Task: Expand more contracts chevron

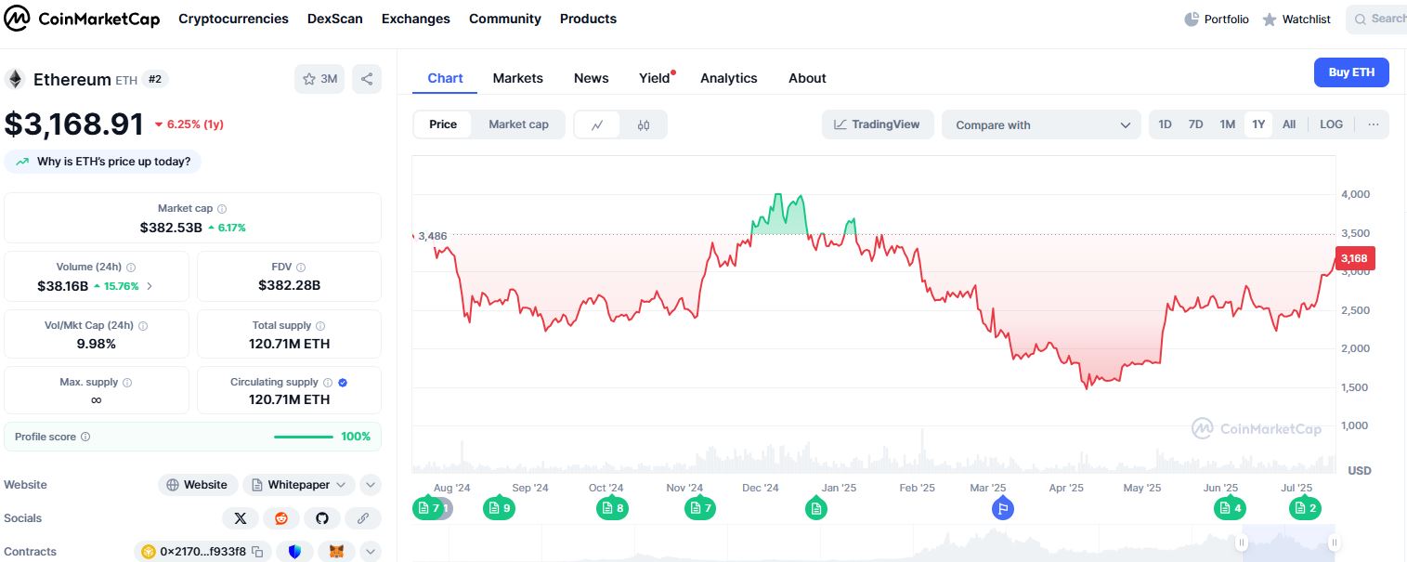Action: 370,552
